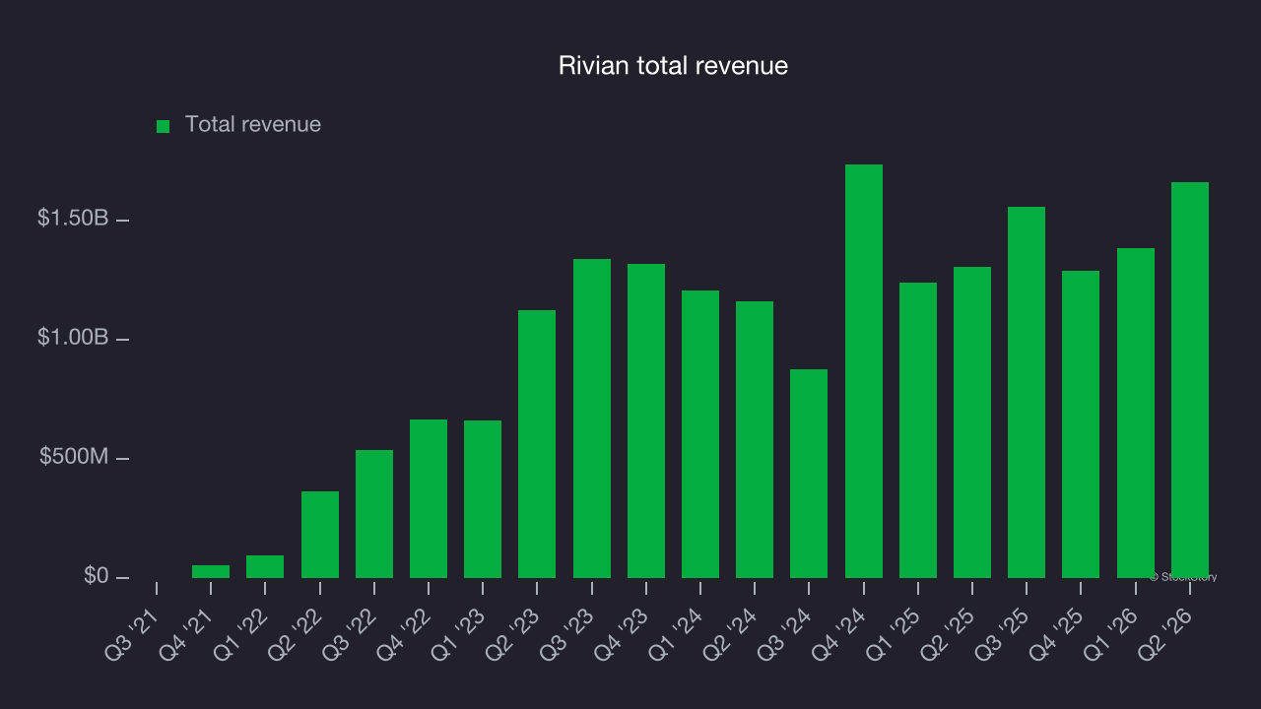Select the Q4 '21 revenue bar
The image size is (1261, 709).
211,571
